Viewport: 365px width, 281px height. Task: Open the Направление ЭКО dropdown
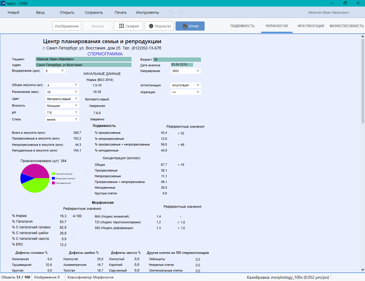[x=197, y=71]
